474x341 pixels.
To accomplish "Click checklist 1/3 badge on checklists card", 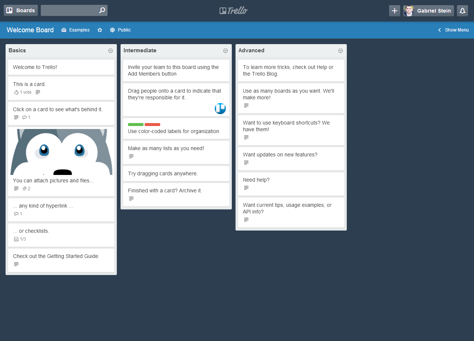I will tap(20, 239).
